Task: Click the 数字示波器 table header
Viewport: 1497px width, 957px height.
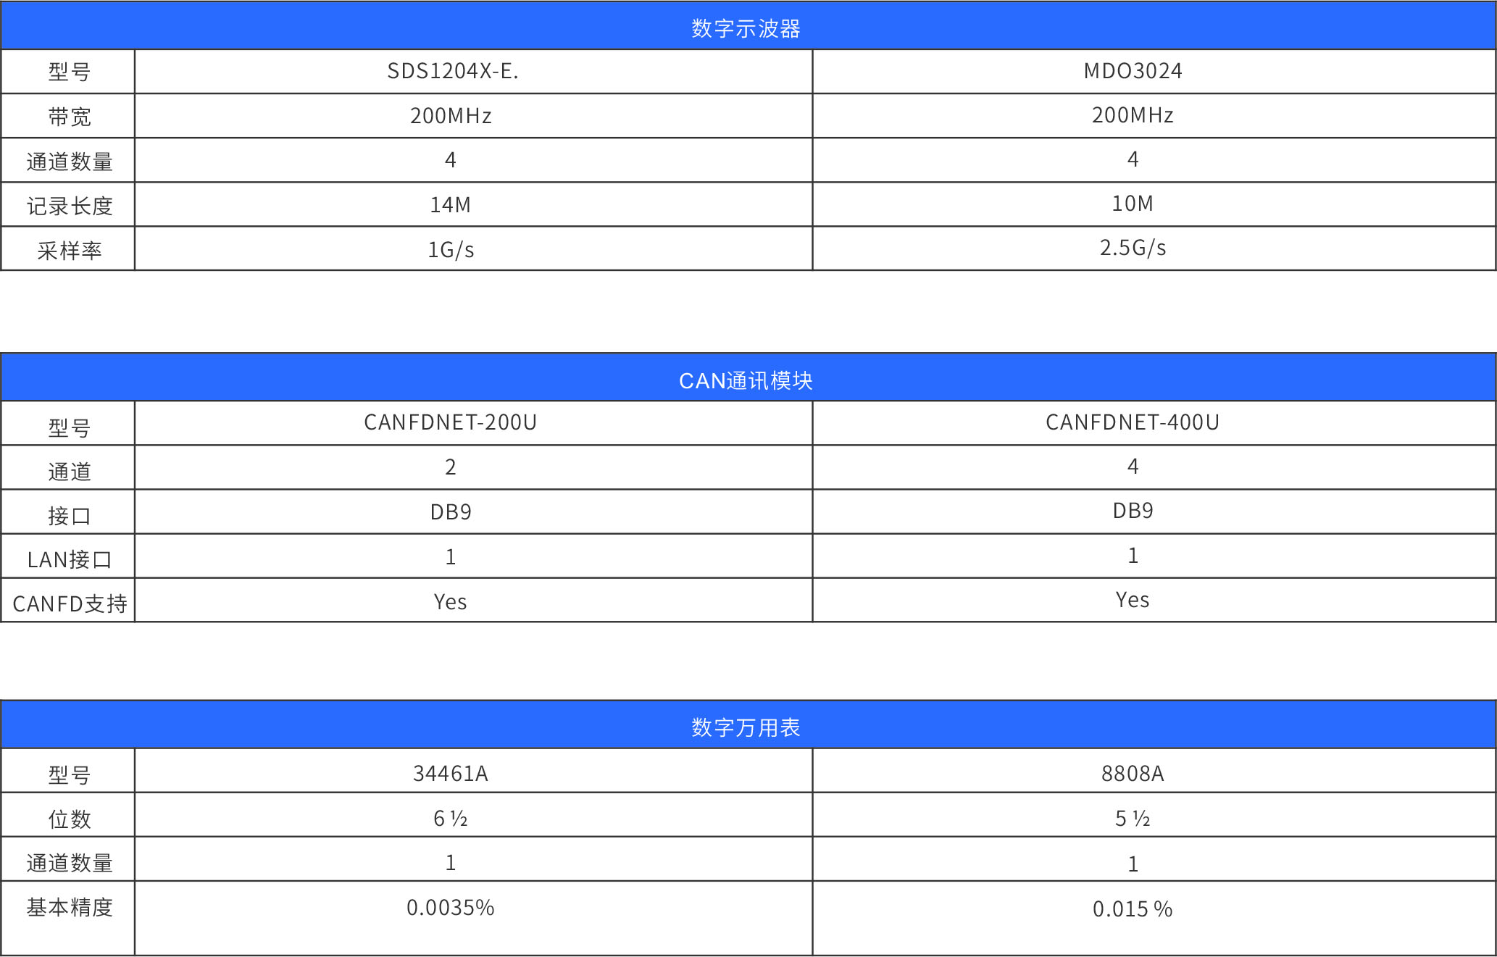Action: (x=746, y=28)
